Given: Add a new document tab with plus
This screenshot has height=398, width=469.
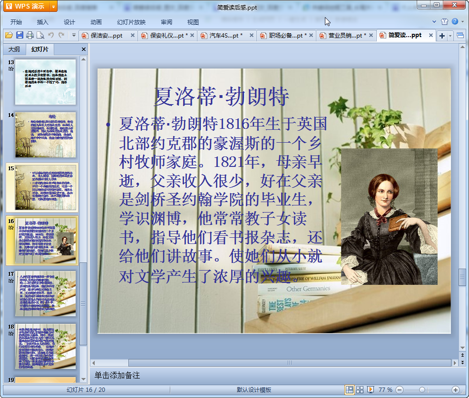Looking at the screenshot, I should 442,36.
